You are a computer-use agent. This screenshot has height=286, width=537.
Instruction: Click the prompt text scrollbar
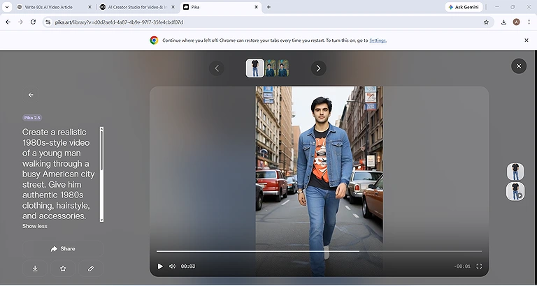click(x=101, y=174)
